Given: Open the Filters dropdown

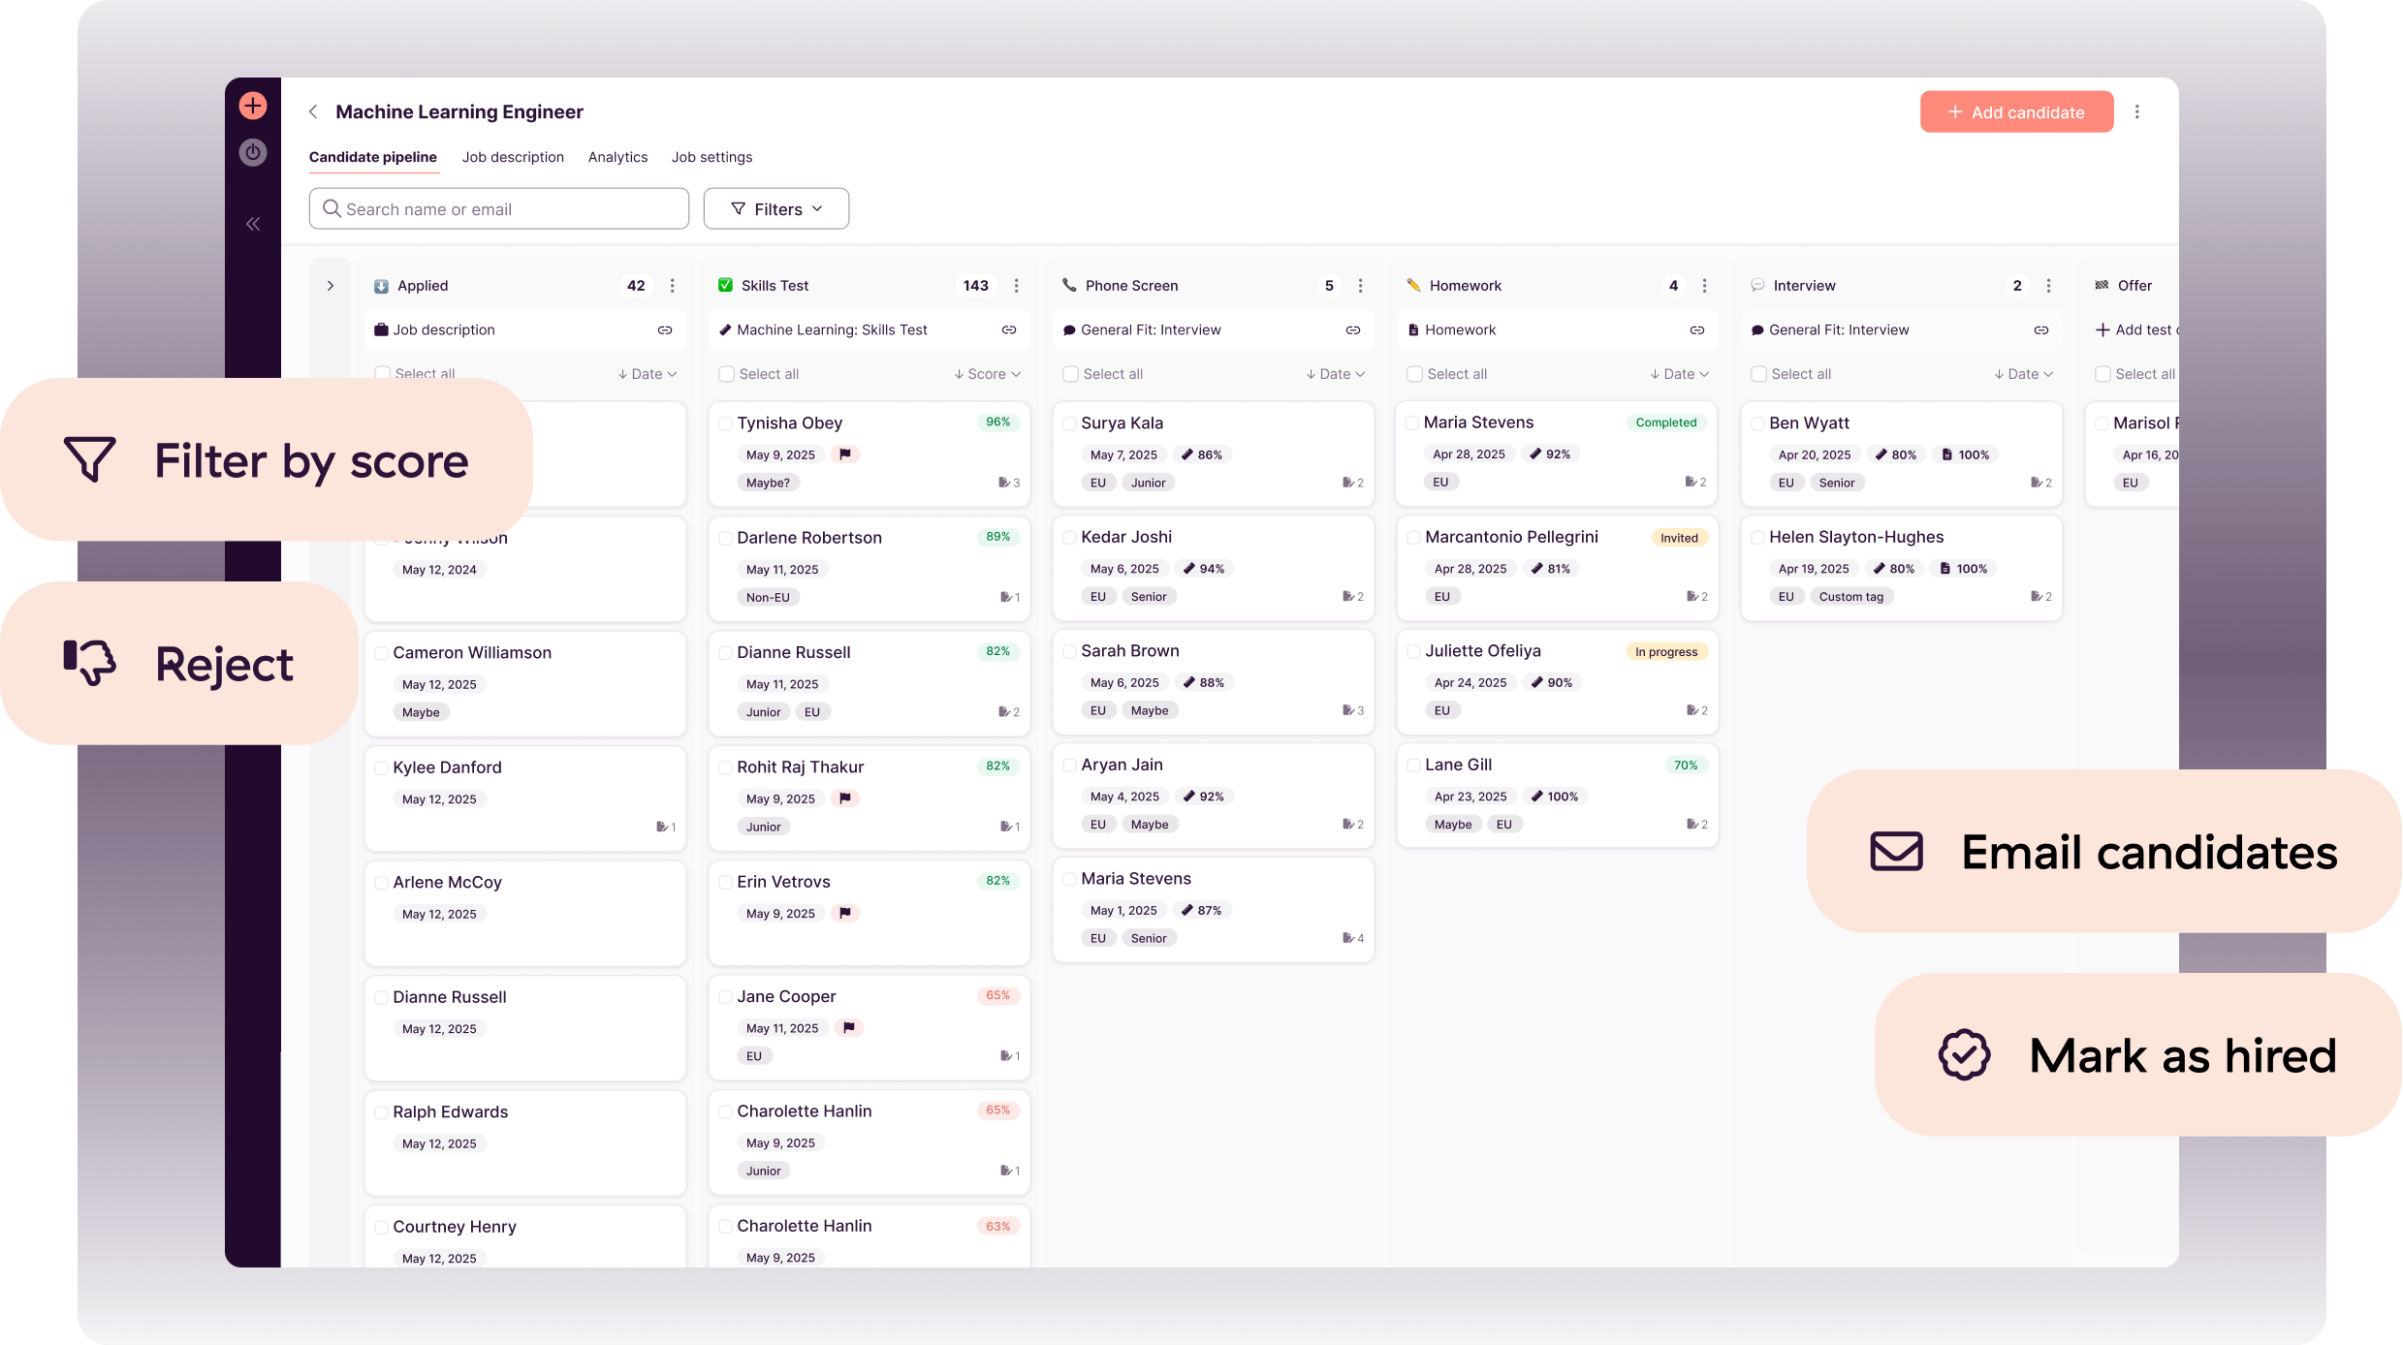Looking at the screenshot, I should [775, 209].
